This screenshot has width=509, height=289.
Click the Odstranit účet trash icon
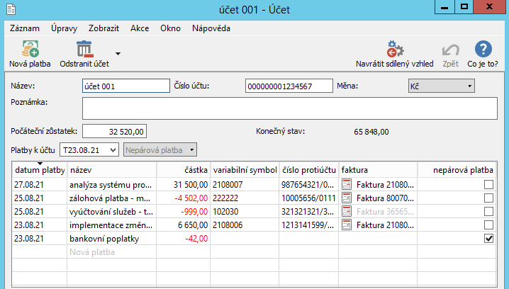[x=84, y=49]
